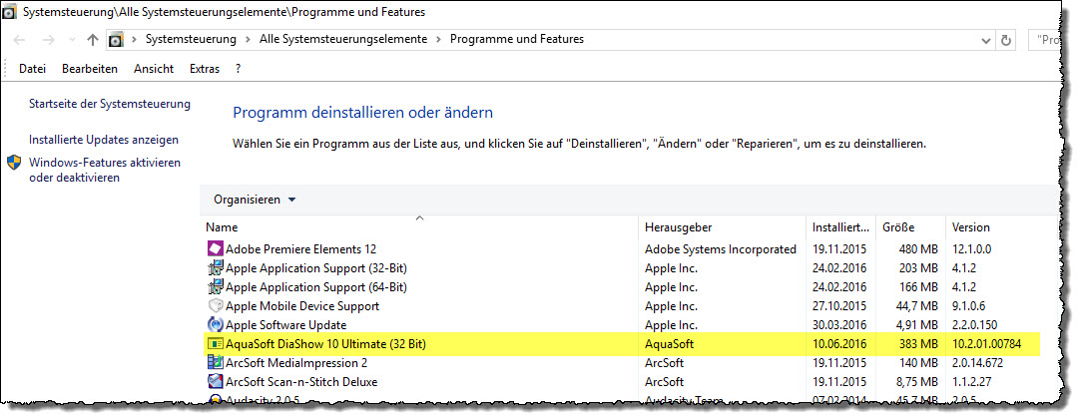Image resolution: width=1081 pixels, height=420 pixels.
Task: Click the Apple Application Support (32-Bit) icon
Action: click(x=215, y=268)
